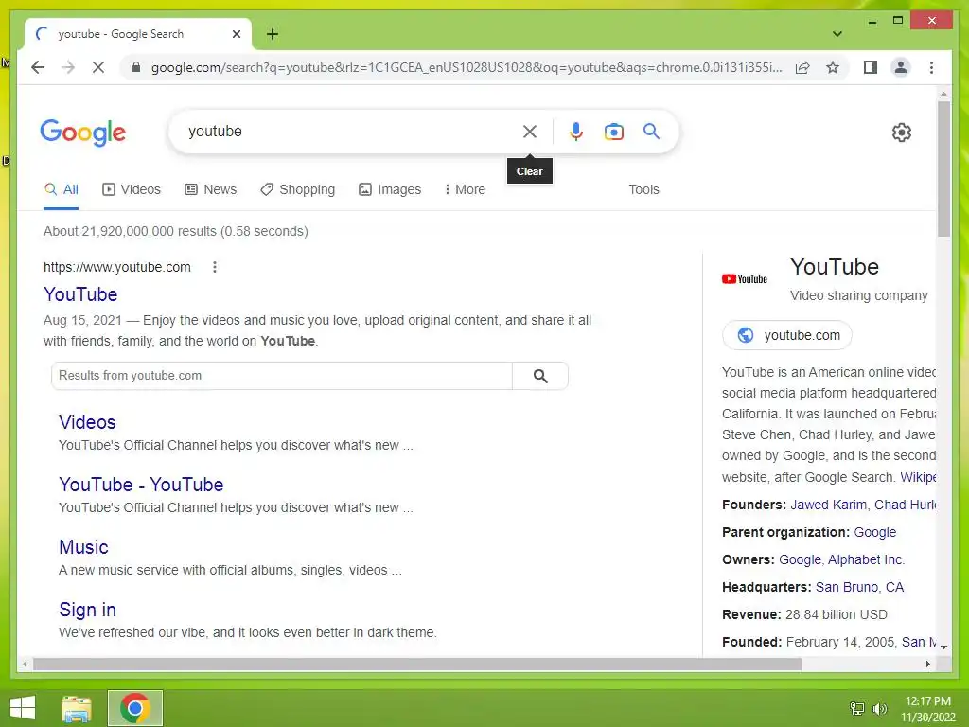Image resolution: width=969 pixels, height=727 pixels.
Task: Click the results count text
Action: [175, 231]
